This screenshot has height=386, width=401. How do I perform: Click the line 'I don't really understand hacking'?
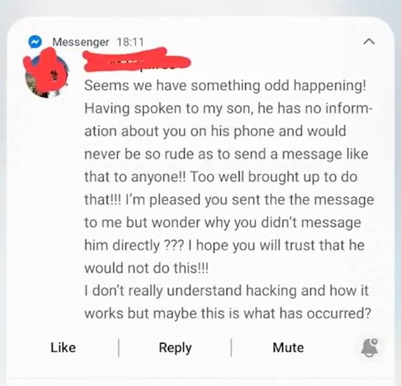tap(226, 291)
